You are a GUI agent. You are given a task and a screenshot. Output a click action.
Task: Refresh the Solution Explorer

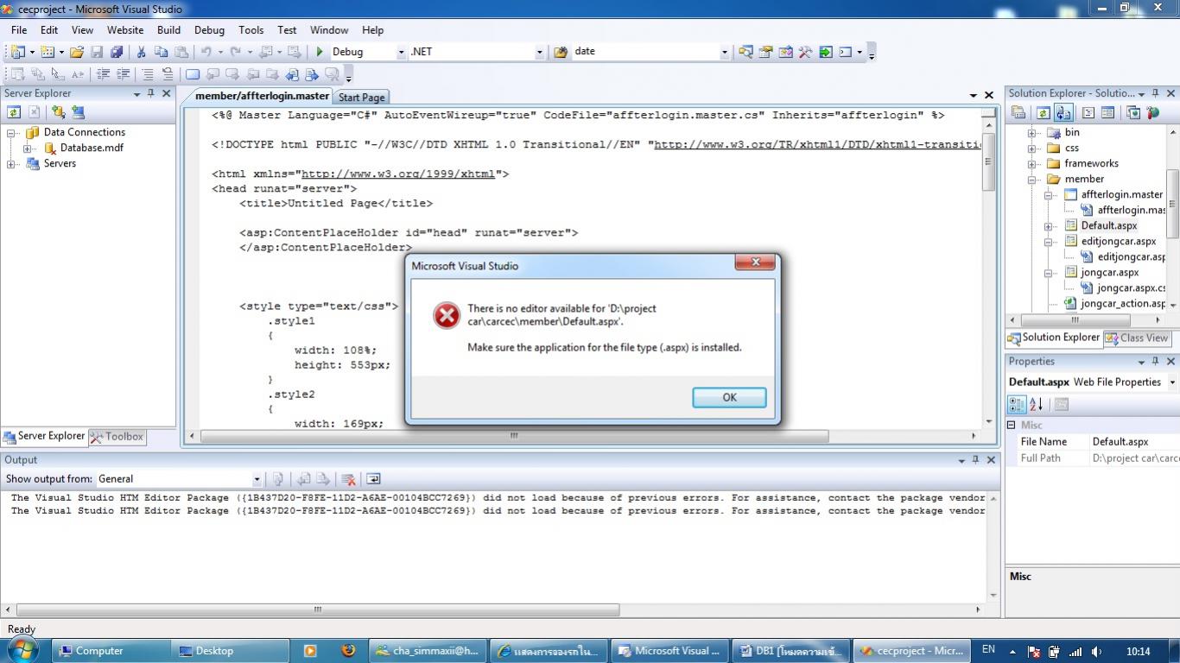[1044, 112]
